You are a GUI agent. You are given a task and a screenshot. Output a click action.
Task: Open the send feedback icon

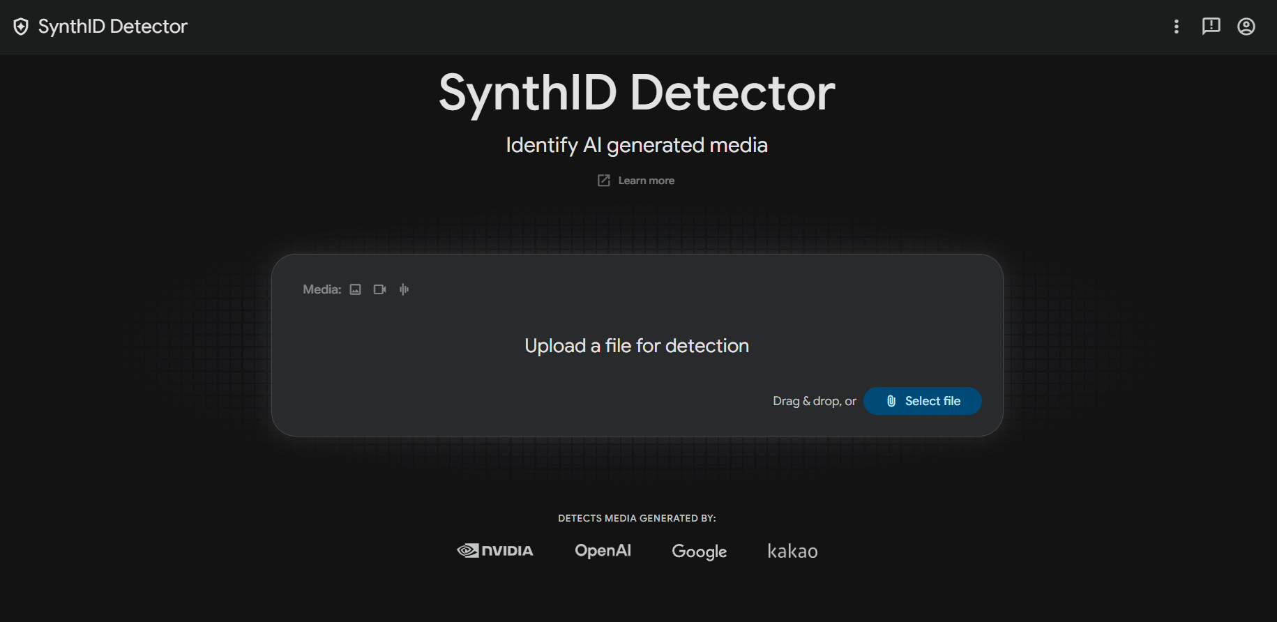(1211, 26)
